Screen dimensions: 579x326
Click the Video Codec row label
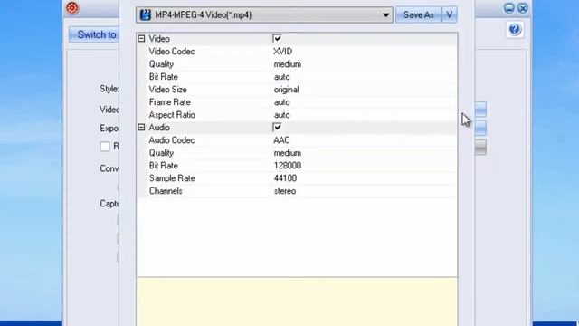coord(172,52)
